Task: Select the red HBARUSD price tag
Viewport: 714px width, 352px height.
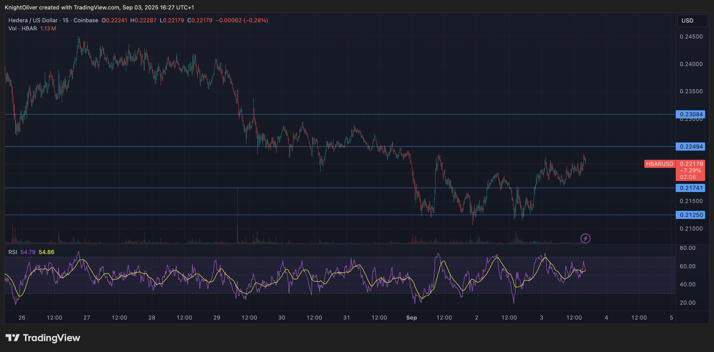Action: point(660,164)
